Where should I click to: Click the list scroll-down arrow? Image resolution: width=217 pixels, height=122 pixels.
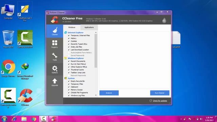96,95
